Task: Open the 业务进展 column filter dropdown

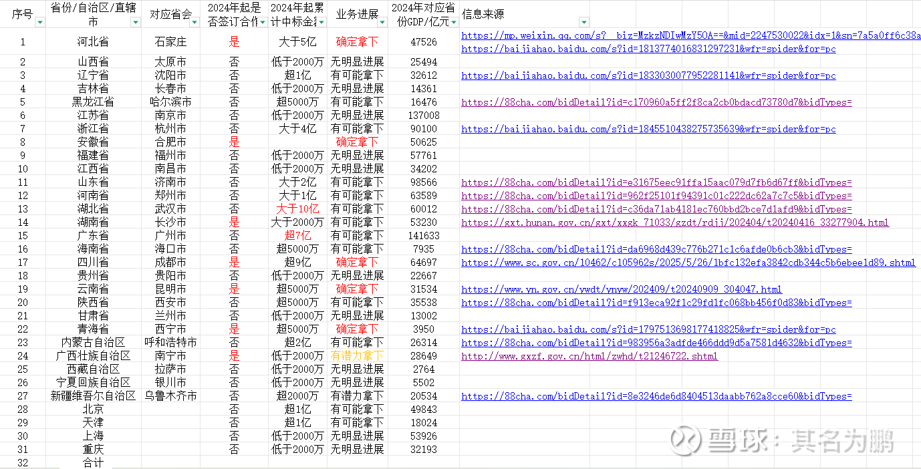Action: click(x=383, y=22)
